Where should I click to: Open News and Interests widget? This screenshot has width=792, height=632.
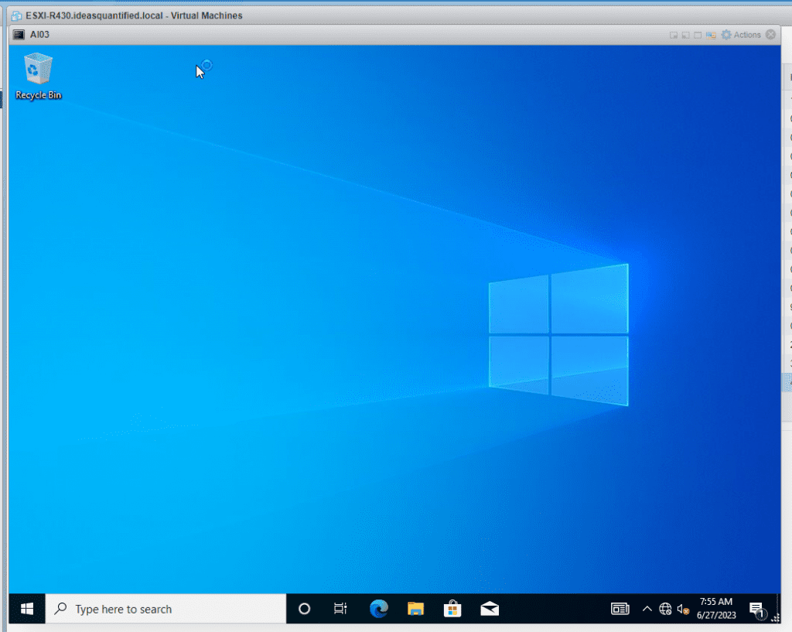coord(620,609)
